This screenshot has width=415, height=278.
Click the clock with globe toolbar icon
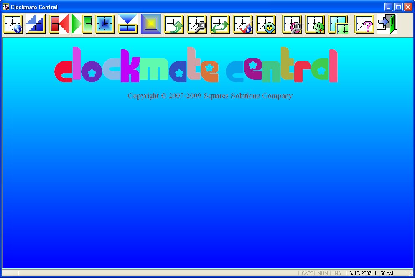(x=13, y=24)
